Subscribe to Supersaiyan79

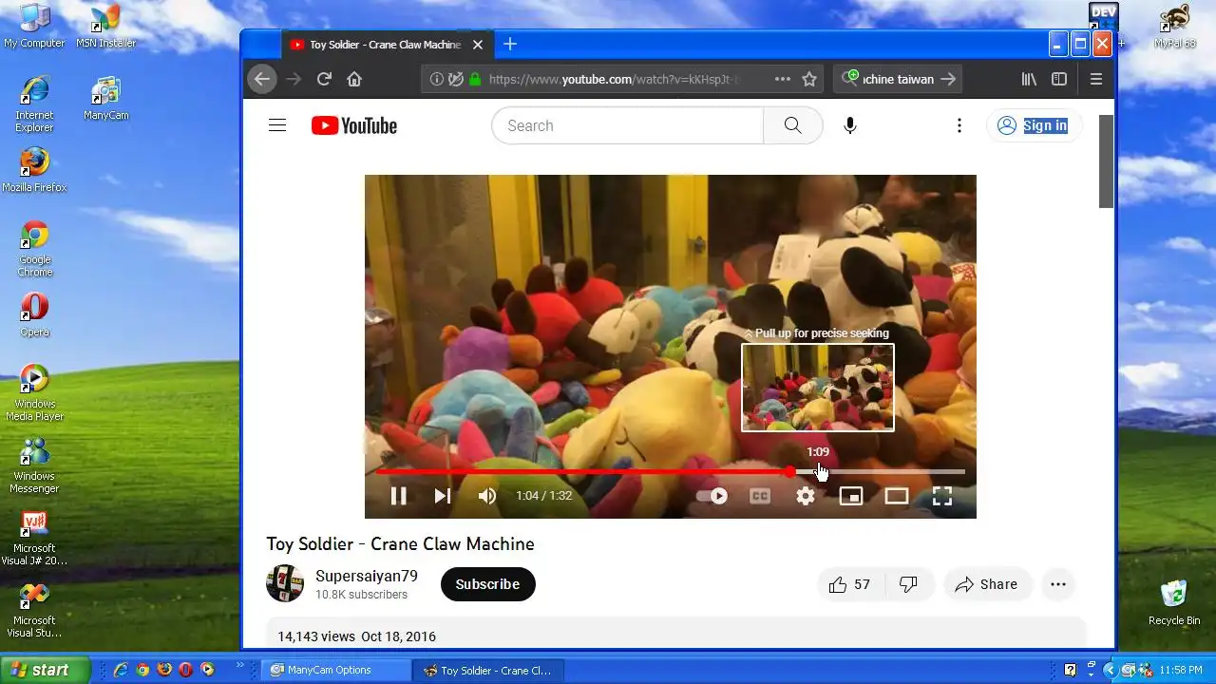tap(487, 584)
